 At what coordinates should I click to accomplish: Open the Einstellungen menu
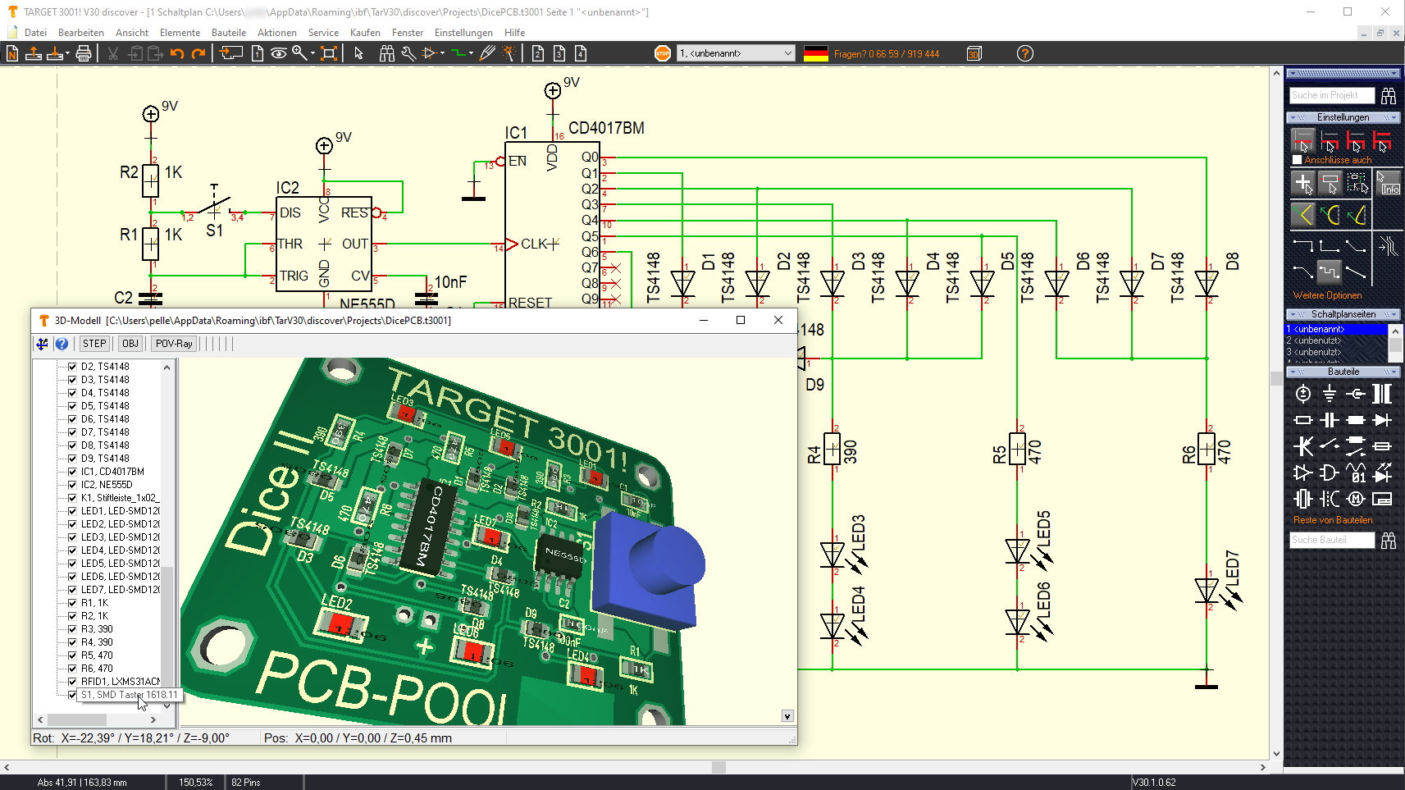coord(463,33)
